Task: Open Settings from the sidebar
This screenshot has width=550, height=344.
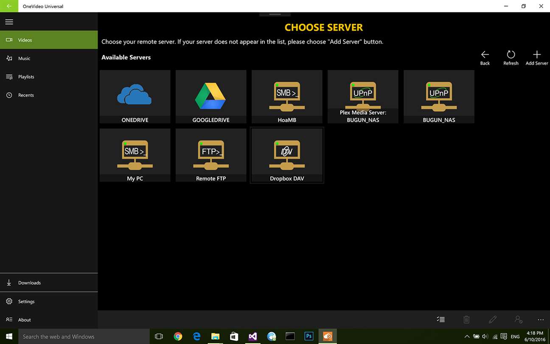Action: [x=49, y=302]
